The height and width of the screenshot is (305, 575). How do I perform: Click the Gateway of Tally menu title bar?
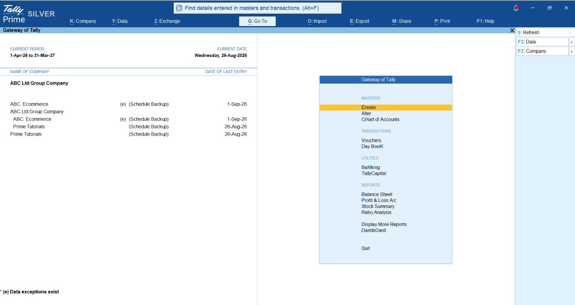point(386,80)
